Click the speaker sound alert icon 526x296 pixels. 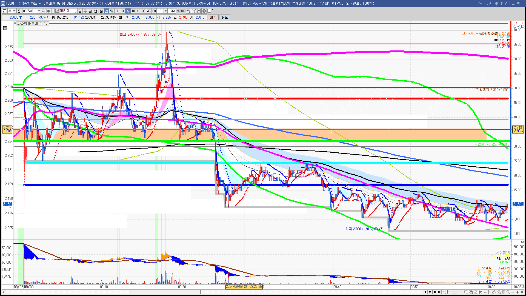coord(48,11)
